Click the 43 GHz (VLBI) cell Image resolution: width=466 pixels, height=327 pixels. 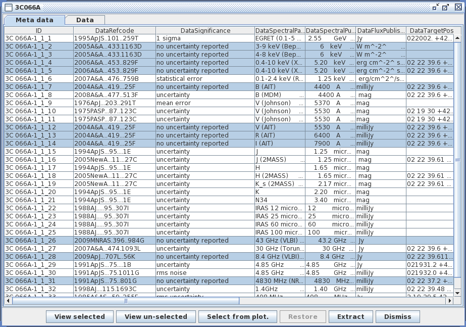coord(280,241)
